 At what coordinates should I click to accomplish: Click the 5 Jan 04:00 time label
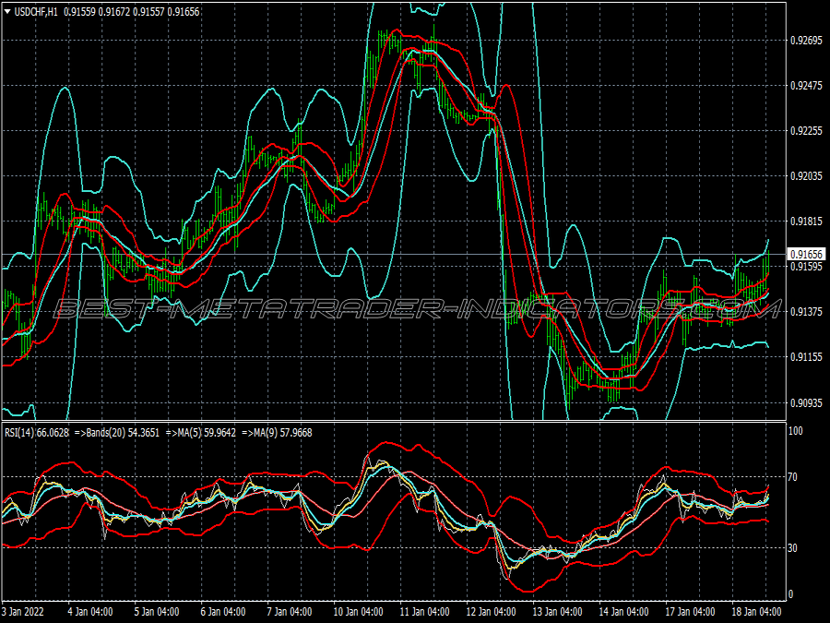156,611
